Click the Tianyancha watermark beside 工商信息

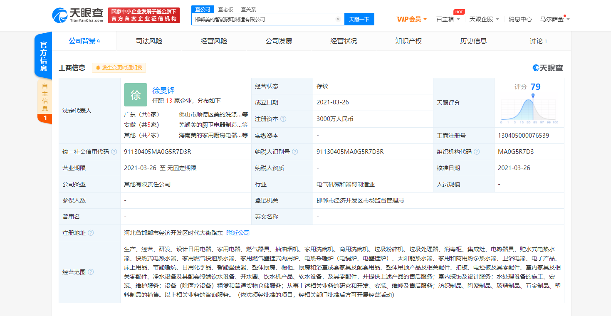[548, 68]
